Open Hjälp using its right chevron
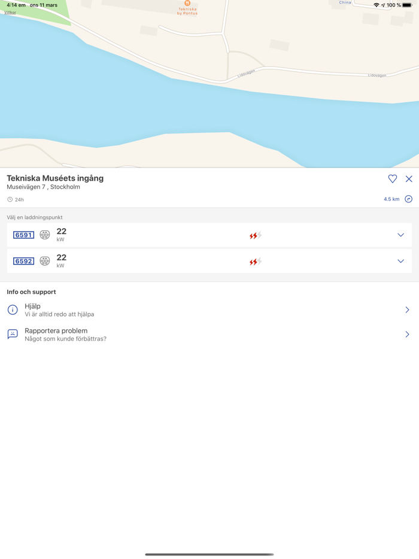Screen dimensions: 419x559 point(407,310)
